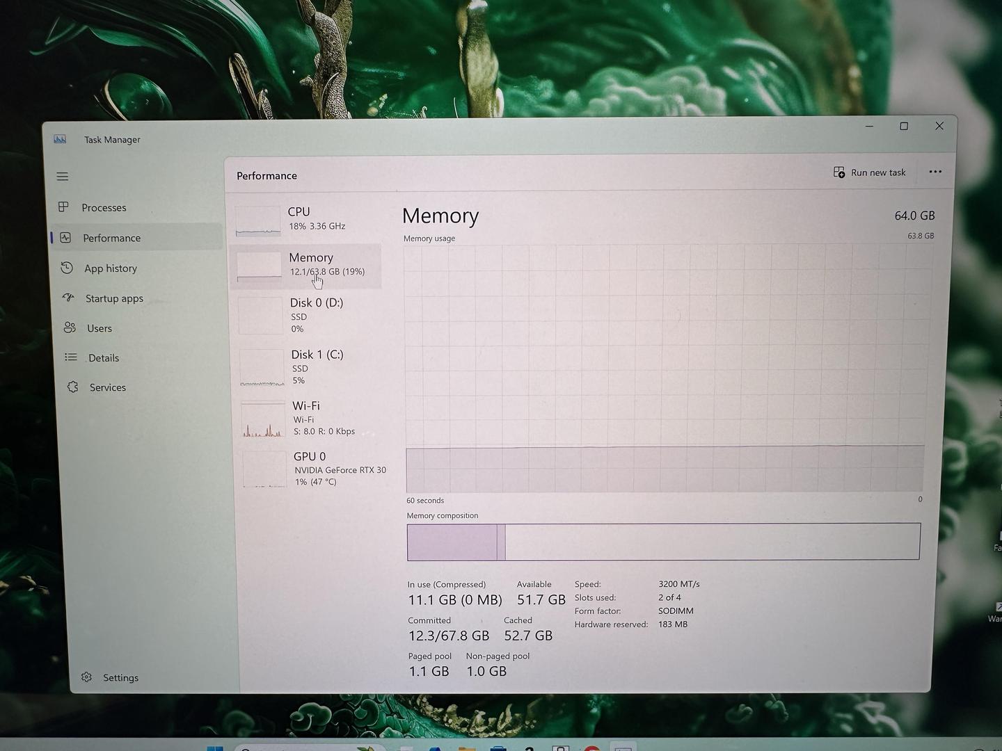Open the Wi-Fi performance graph
1002x751 pixels.
click(310, 418)
